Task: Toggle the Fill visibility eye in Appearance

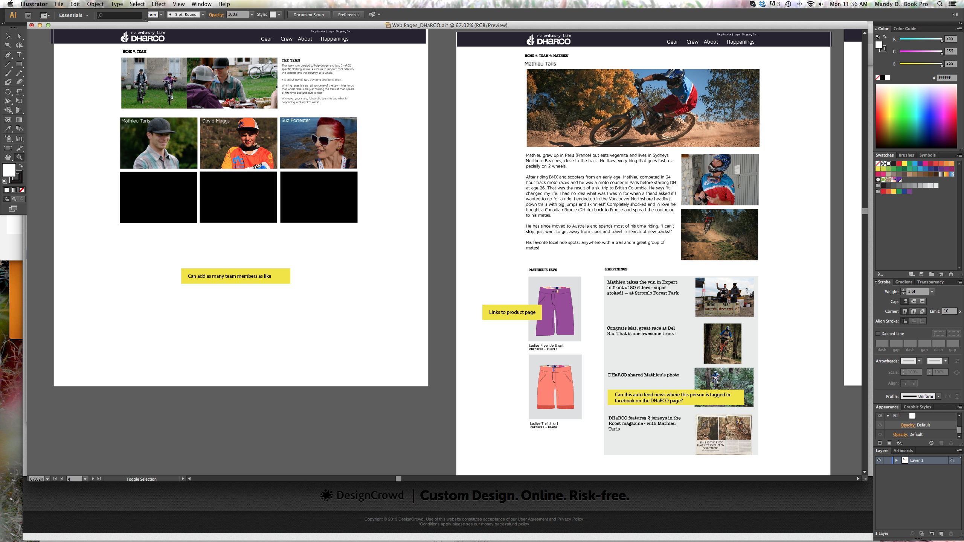Action: coord(880,416)
